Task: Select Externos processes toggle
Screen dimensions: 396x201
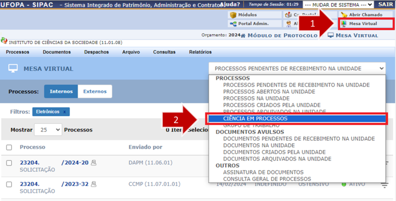Action: [95, 91]
